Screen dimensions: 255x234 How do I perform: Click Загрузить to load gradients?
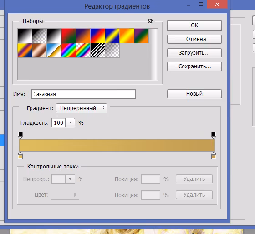[x=194, y=53]
